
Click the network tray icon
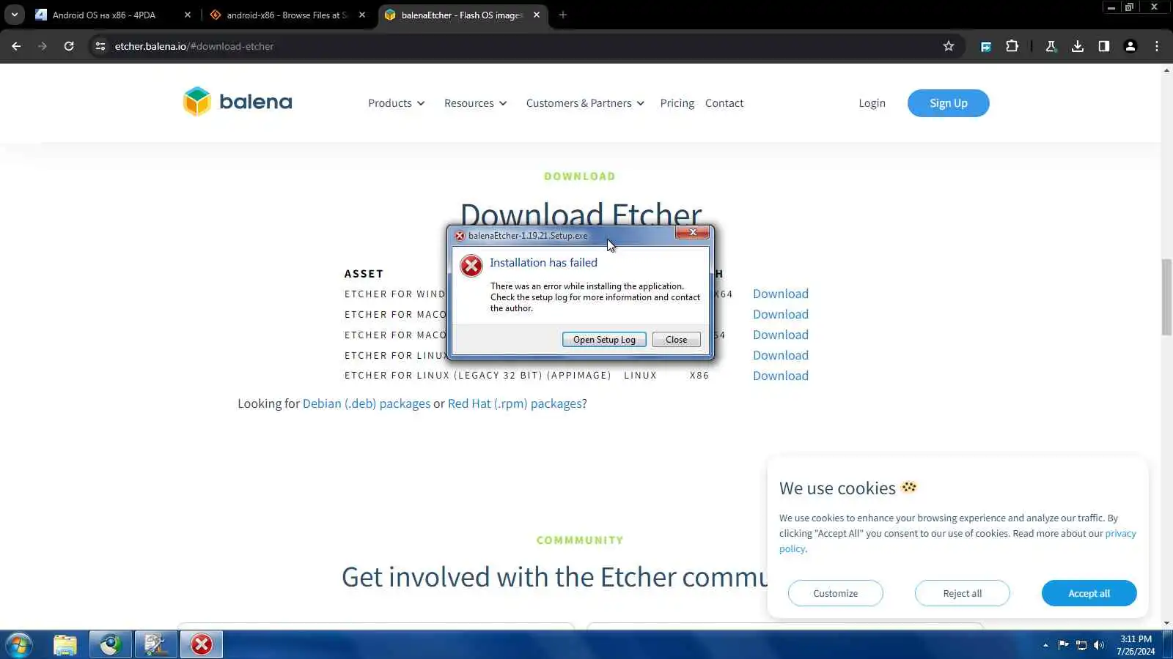(1081, 645)
